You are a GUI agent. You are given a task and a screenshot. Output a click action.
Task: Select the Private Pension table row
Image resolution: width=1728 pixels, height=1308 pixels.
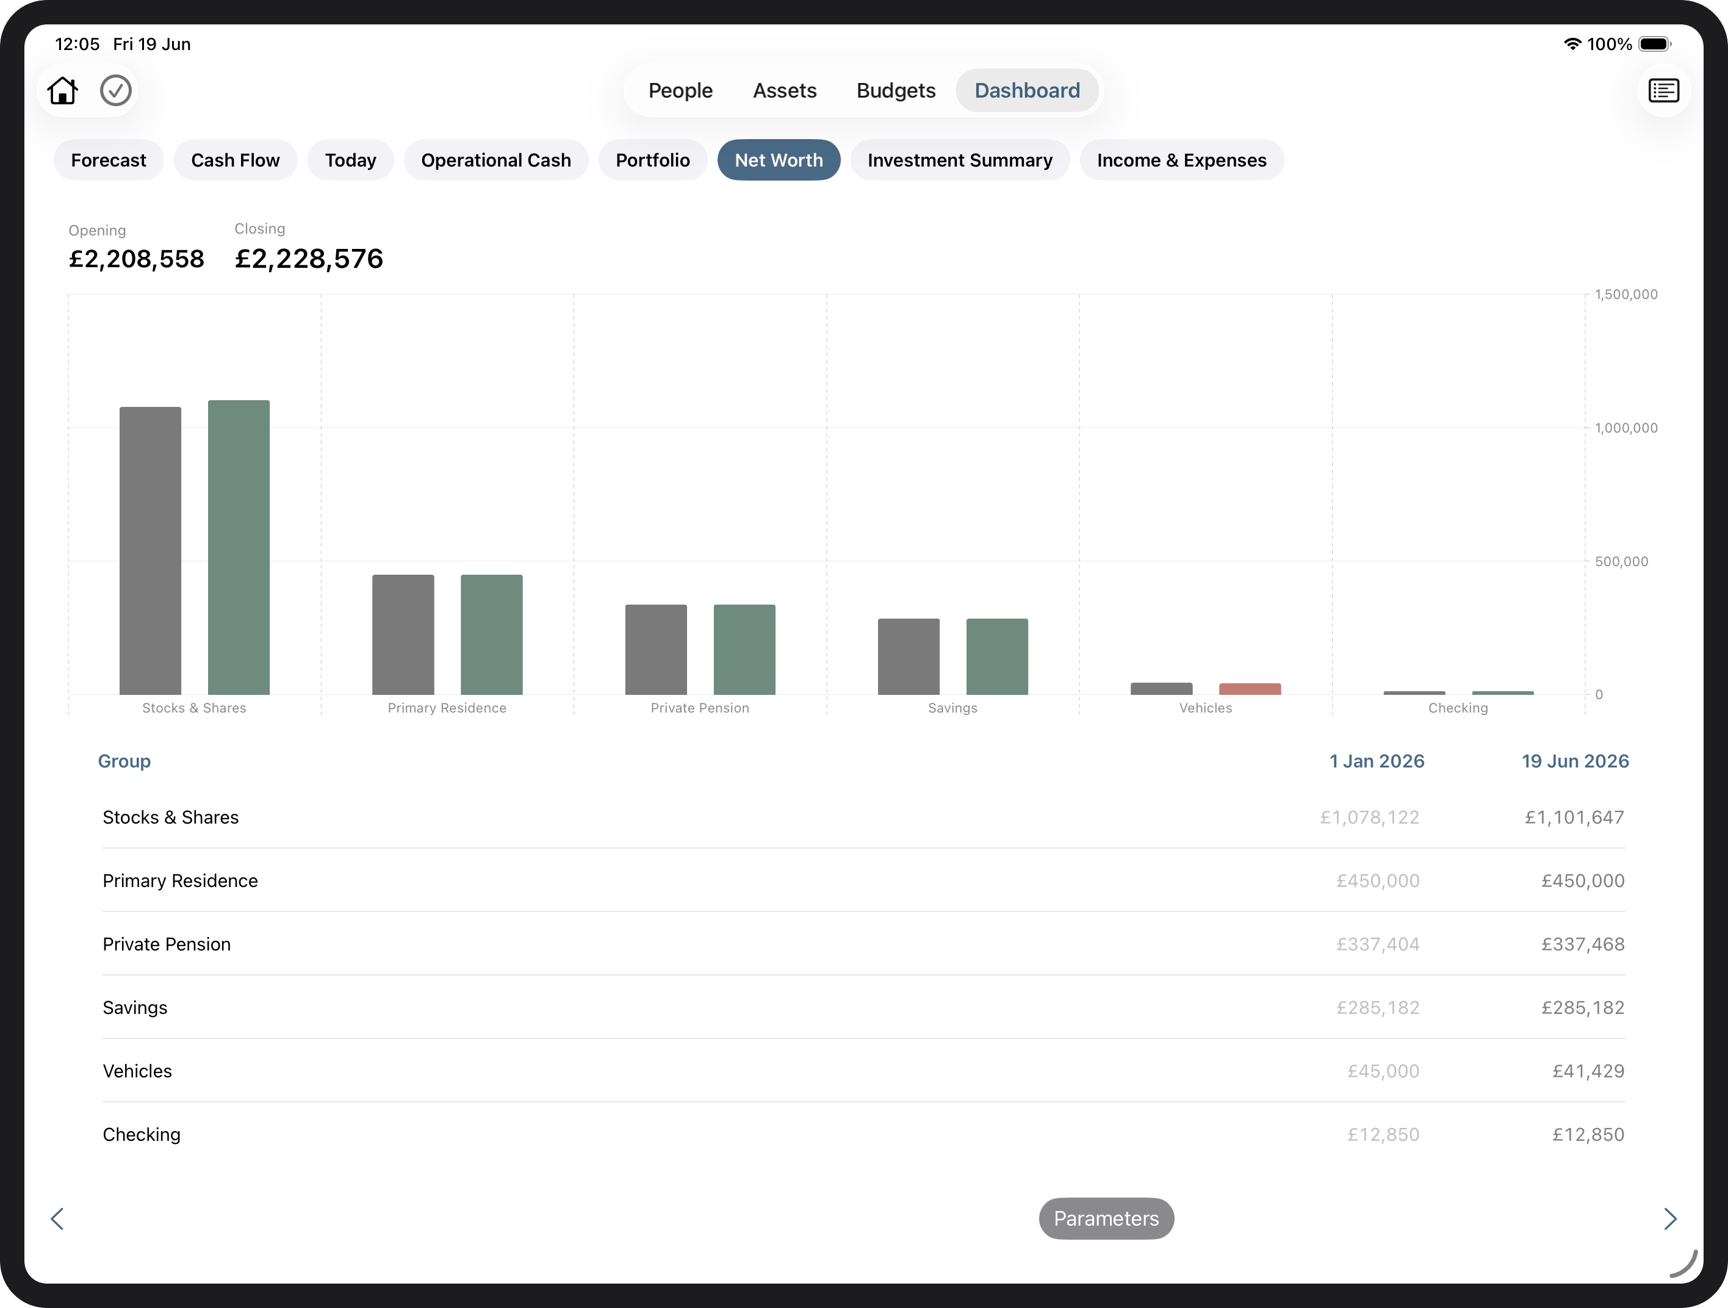[863, 944]
